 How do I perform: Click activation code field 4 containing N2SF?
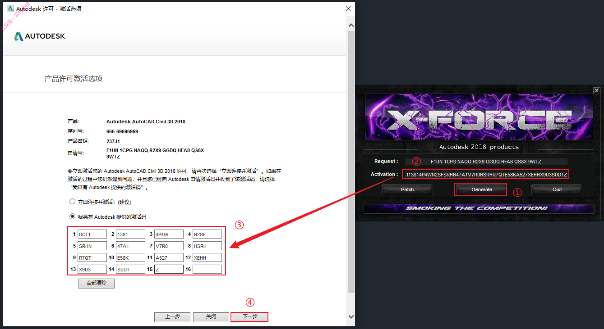(x=207, y=234)
